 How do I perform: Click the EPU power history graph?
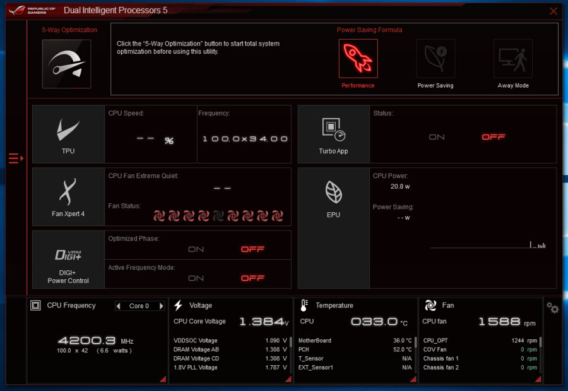(x=488, y=244)
